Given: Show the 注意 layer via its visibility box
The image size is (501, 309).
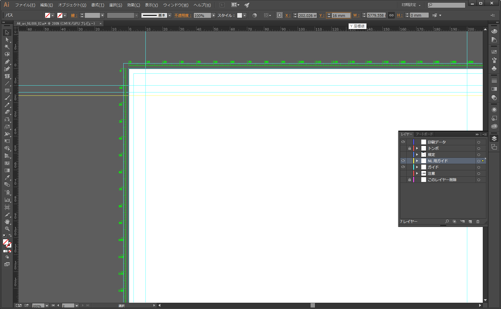Looking at the screenshot, I should pyautogui.click(x=403, y=173).
